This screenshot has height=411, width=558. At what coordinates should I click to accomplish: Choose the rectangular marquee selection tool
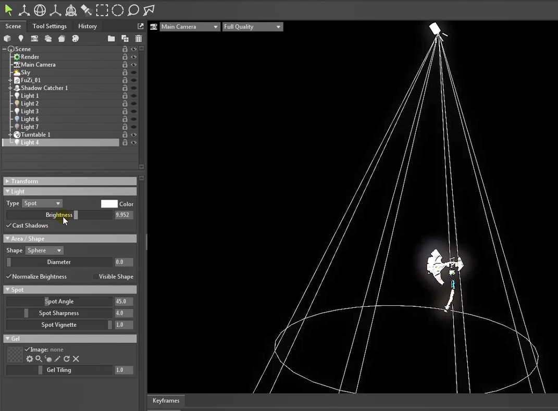(102, 10)
